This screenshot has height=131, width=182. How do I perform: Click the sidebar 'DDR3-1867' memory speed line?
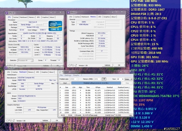(148, 10)
